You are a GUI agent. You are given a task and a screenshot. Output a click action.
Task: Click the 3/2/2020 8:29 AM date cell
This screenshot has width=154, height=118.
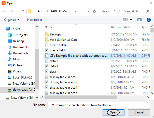123,40
